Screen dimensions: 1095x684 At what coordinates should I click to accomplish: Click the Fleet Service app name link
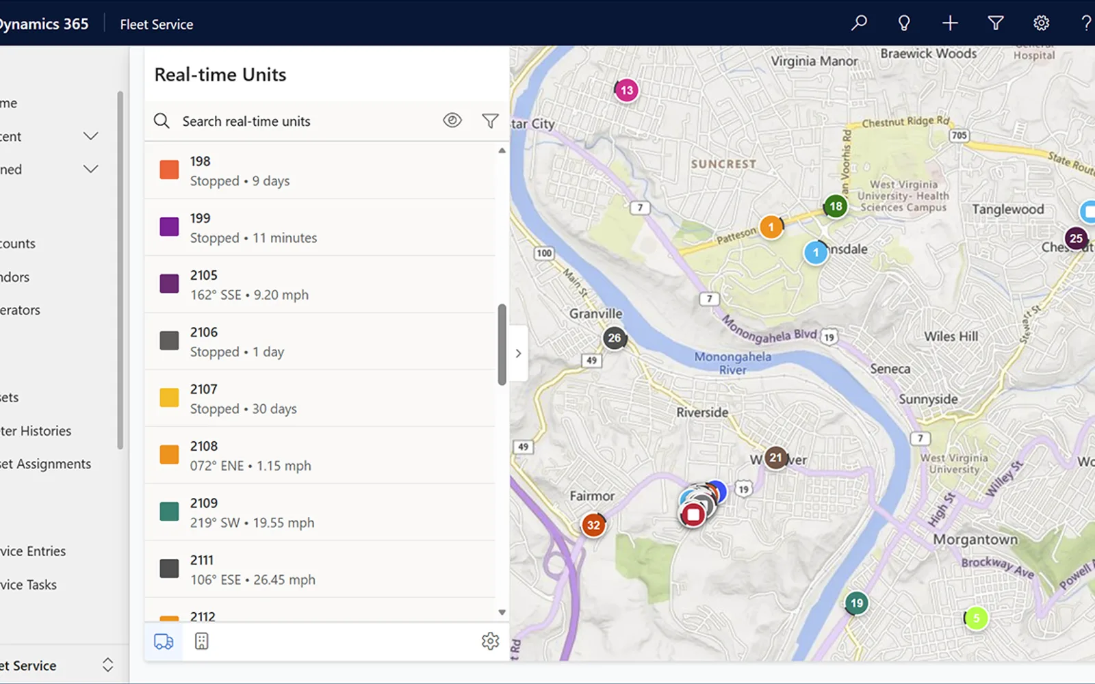[x=157, y=24]
